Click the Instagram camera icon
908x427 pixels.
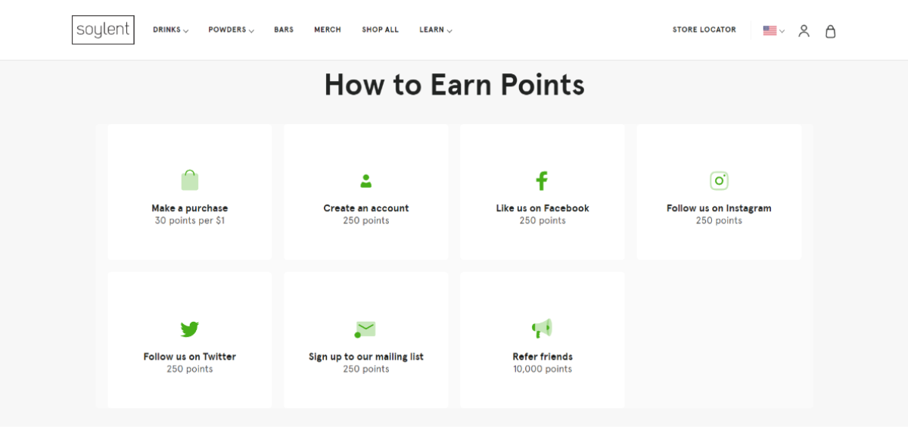click(719, 180)
